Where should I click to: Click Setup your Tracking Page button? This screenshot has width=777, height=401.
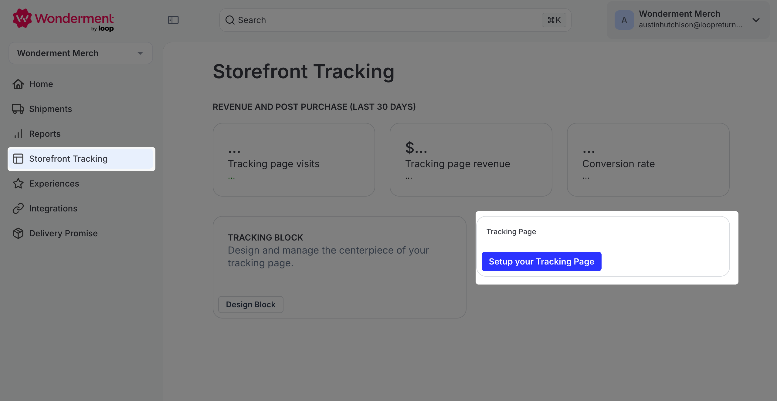541,261
